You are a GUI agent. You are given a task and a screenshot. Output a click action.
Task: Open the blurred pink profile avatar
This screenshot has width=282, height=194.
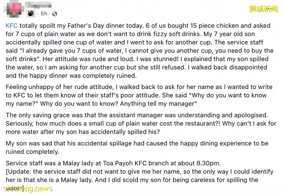coord(14,9)
